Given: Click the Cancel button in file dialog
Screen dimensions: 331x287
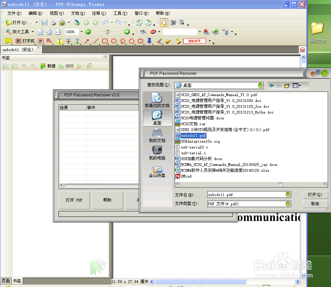Looking at the screenshot, I should pyautogui.click(x=315, y=204).
